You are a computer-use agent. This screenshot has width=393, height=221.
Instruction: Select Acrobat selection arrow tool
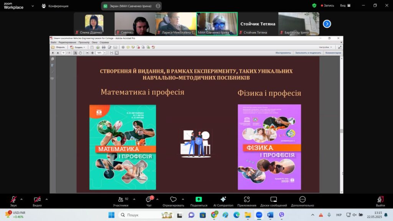coord(75,53)
